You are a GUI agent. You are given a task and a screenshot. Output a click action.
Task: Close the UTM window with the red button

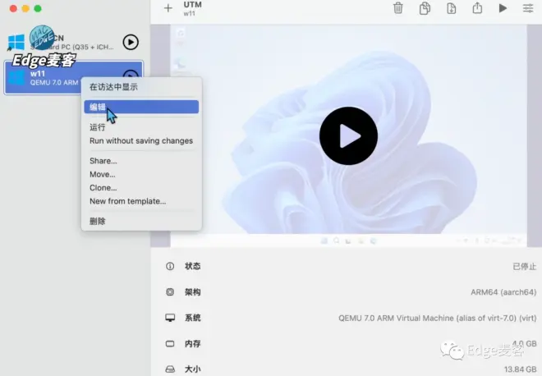pos(13,9)
